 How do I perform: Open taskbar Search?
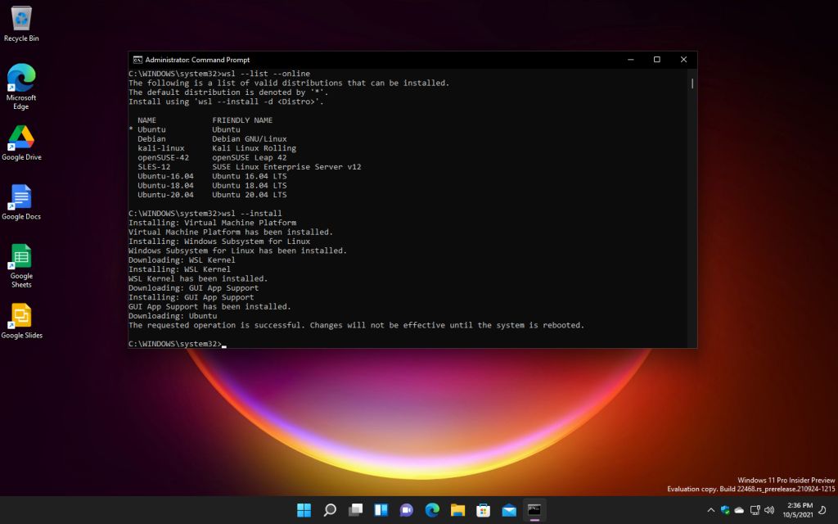[330, 510]
